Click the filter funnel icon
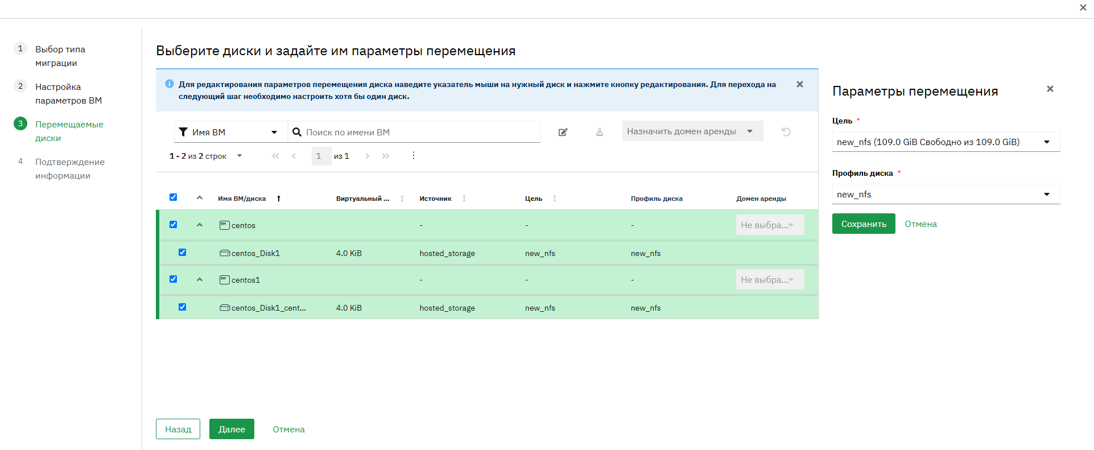The image size is (1094, 450). (x=183, y=132)
